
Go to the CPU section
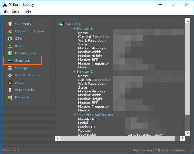(x=19, y=38)
